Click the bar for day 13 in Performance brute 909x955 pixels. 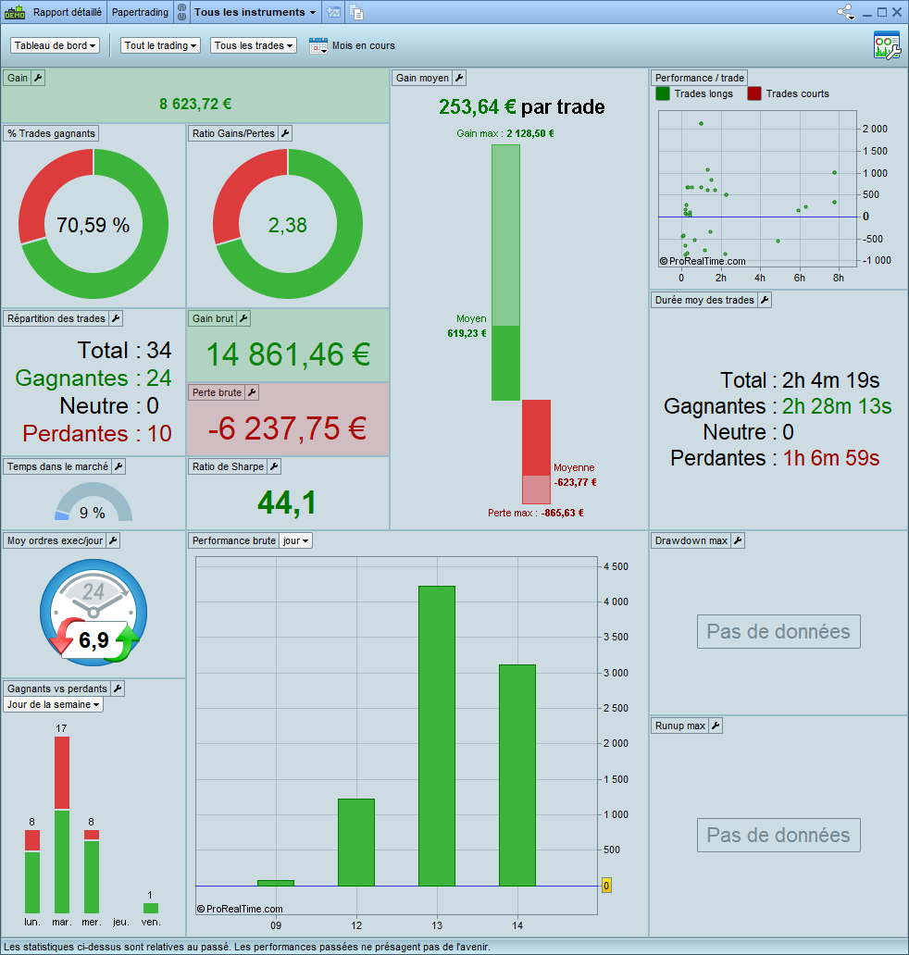(437, 736)
